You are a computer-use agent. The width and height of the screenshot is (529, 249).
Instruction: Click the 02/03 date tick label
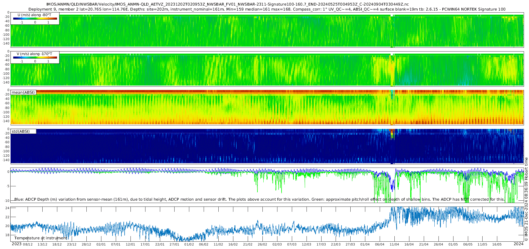[x=277, y=245]
